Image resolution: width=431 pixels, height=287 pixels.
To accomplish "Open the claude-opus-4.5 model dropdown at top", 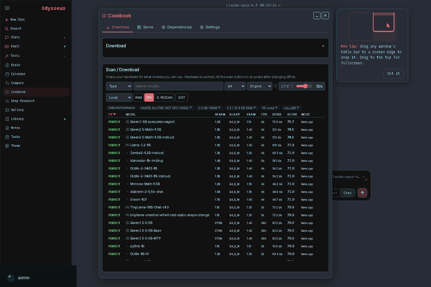I will 254,5.
